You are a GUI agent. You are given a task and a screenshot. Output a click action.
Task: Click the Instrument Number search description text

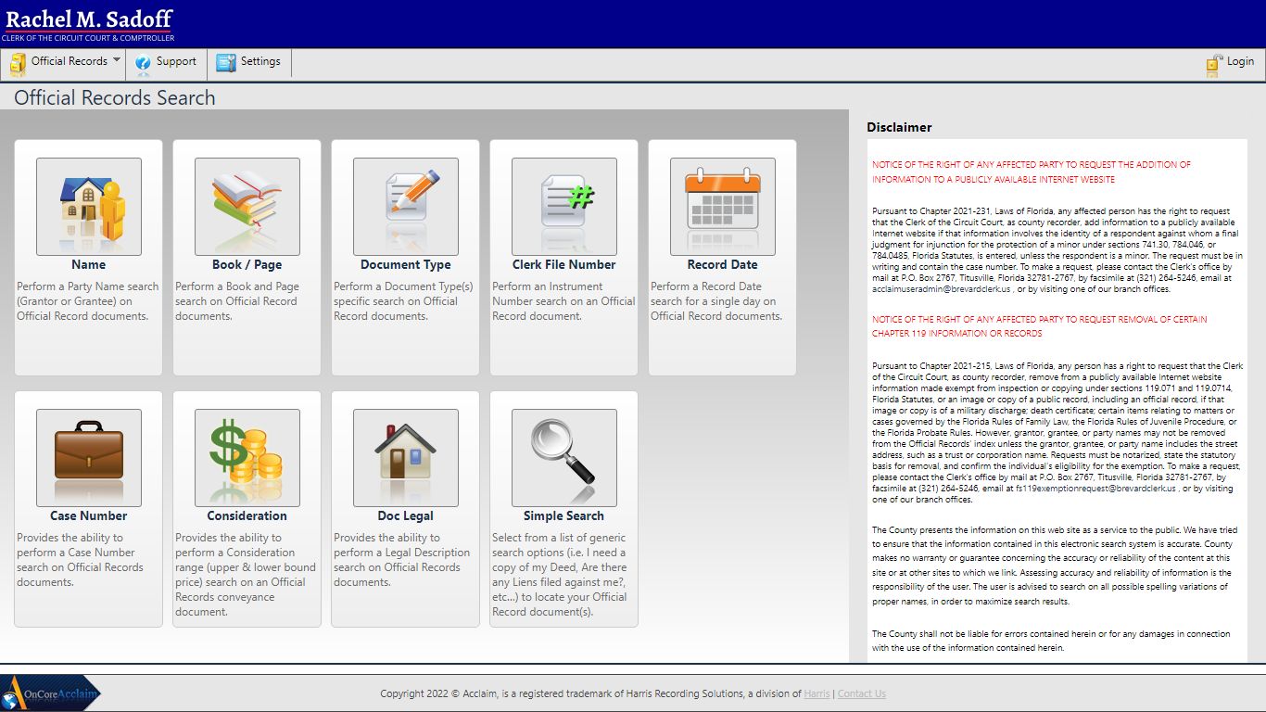563,301
